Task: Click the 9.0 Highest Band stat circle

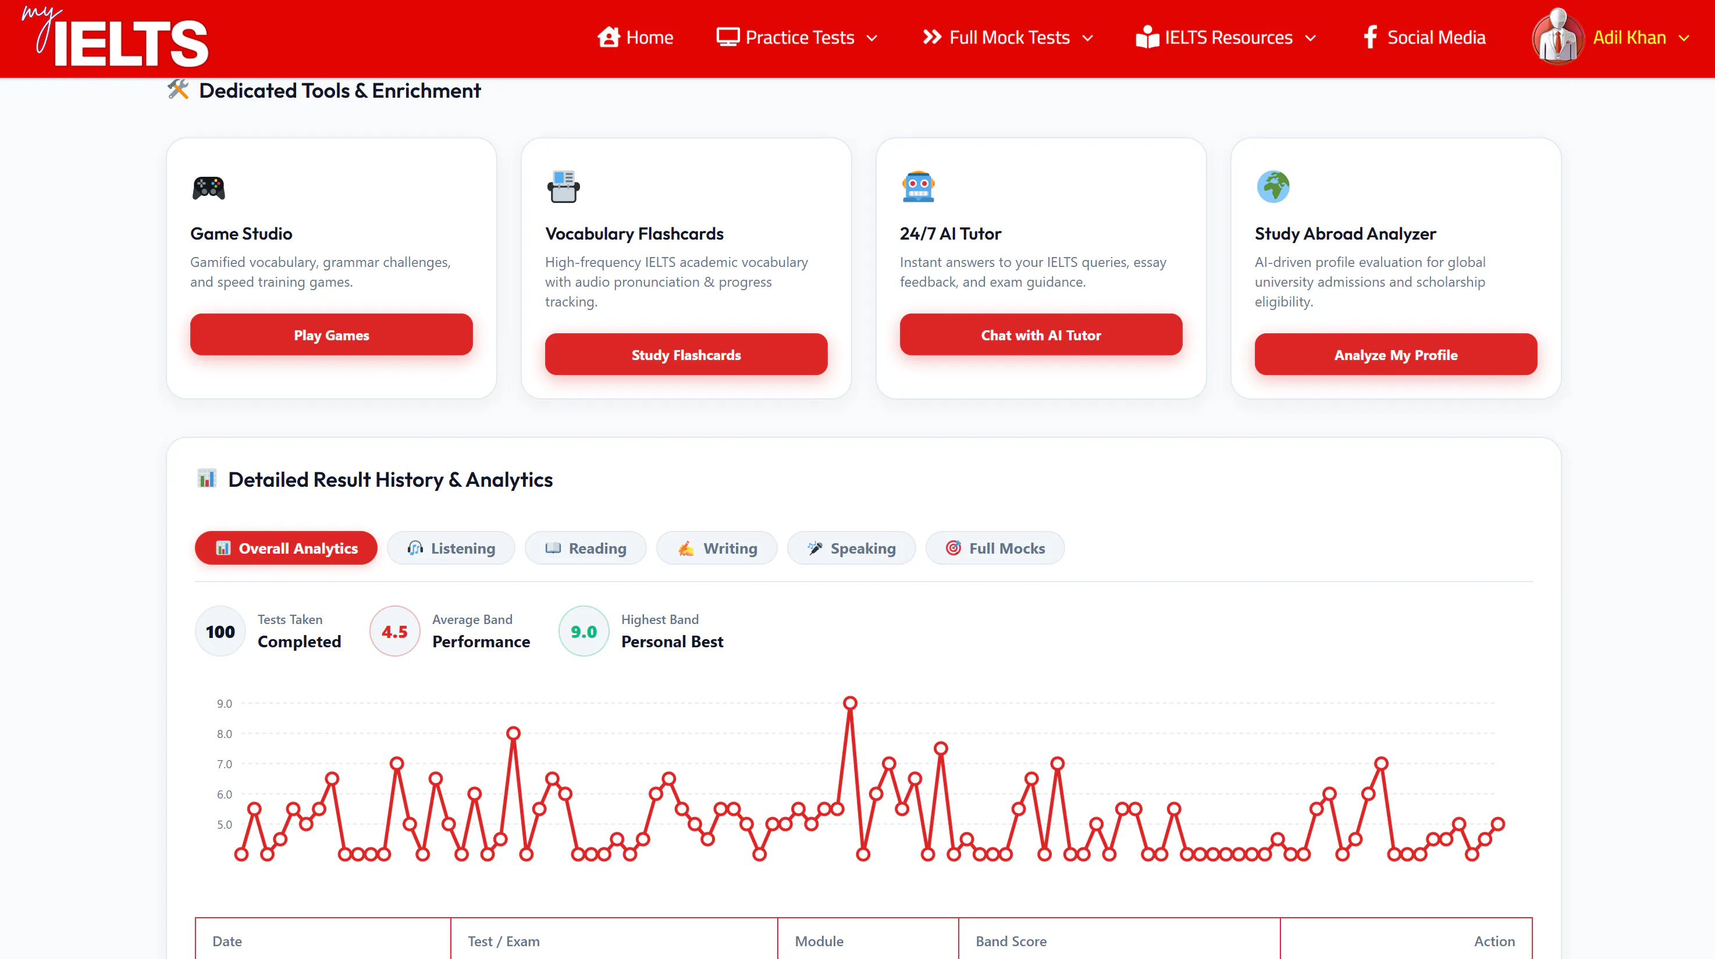Action: click(584, 632)
